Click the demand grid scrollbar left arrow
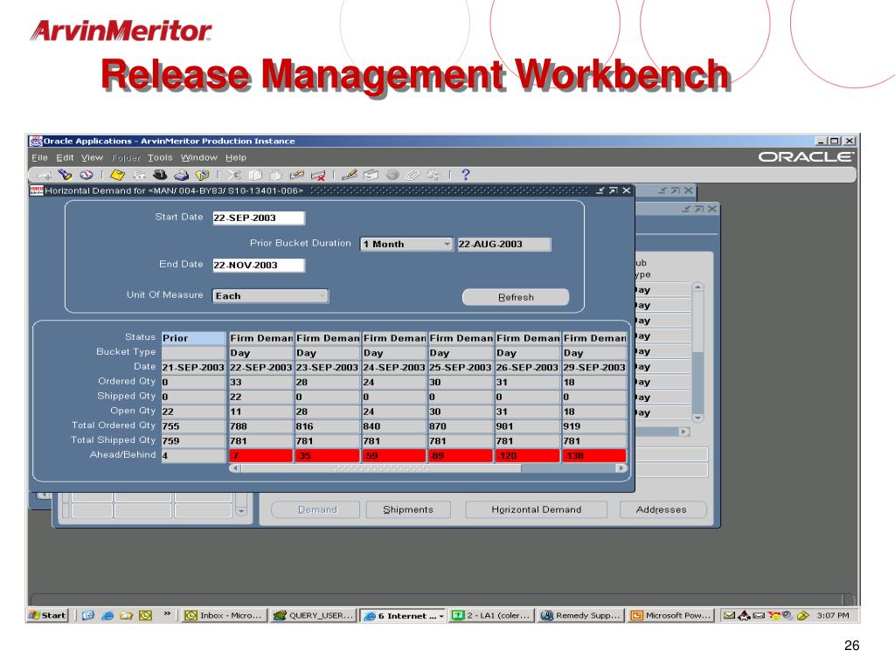The image size is (895, 671). pos(234,468)
